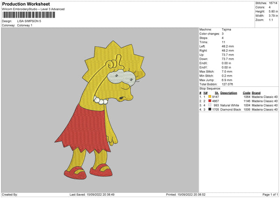Image resolution: width=280 pixels, height=198 pixels.
Task: Click the 'Right:' extent label
Action: pos(203,50)
